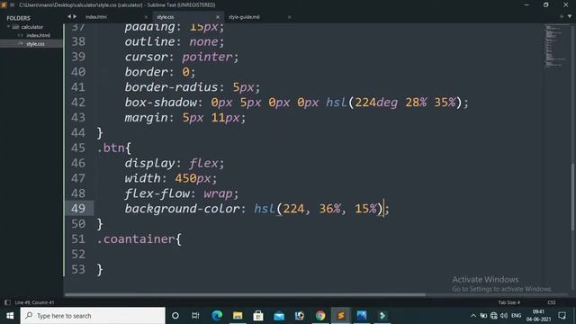Click the ENG language indicator
The height and width of the screenshot is (324, 576).
click(x=516, y=316)
